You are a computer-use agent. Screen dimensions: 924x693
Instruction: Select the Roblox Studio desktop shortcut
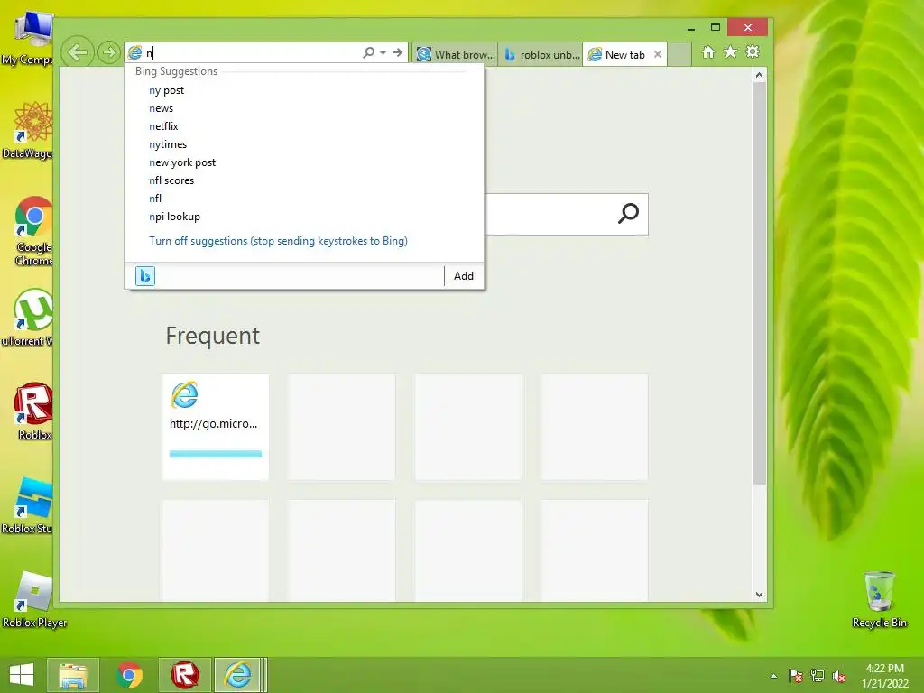point(27,505)
